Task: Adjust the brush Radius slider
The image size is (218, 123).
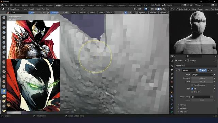Action: point(37,13)
